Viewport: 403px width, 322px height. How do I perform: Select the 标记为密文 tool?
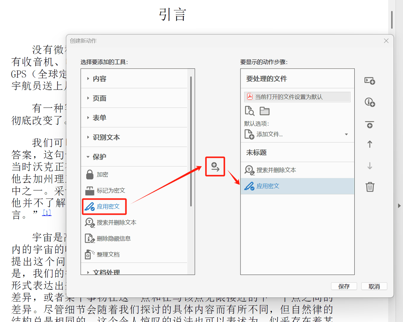pos(105,190)
